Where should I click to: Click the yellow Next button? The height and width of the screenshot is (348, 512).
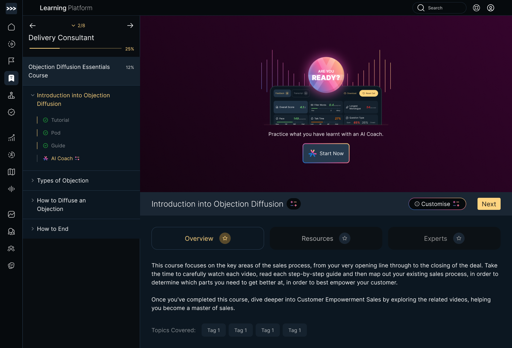click(489, 204)
